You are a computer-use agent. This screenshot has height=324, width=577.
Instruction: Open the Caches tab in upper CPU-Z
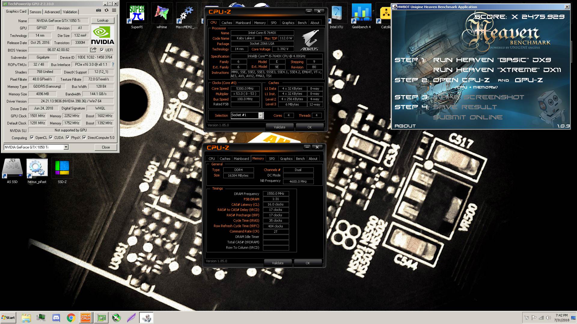(x=227, y=23)
